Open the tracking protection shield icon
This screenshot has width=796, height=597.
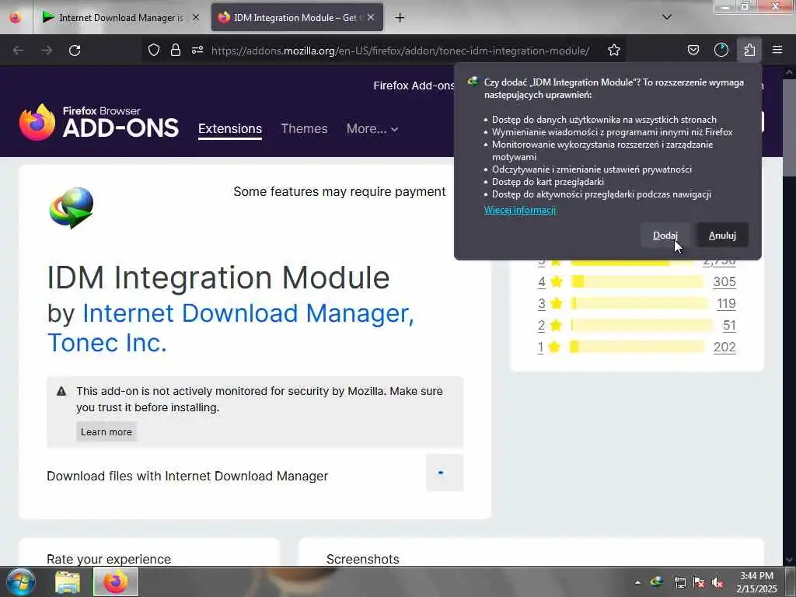(154, 50)
